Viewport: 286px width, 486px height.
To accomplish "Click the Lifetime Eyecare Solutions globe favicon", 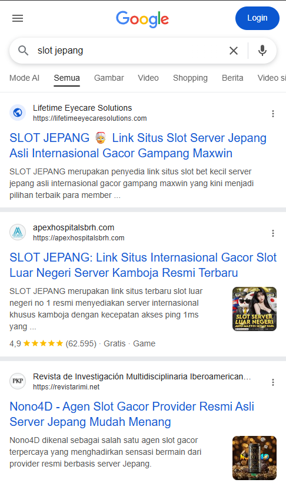I will pyautogui.click(x=18, y=113).
